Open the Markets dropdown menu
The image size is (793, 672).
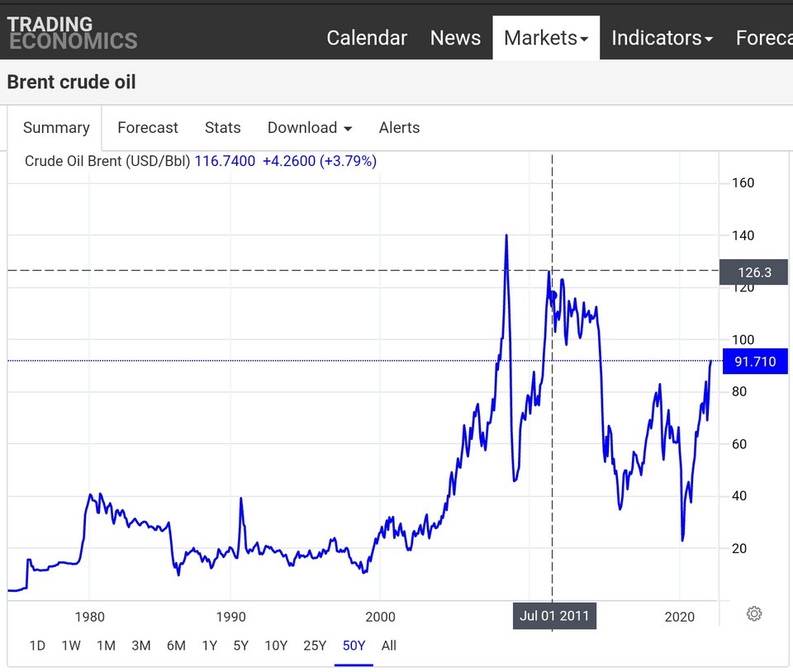546,38
